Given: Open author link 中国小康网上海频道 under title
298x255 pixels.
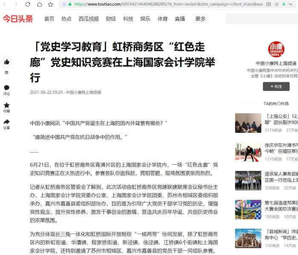Looking at the screenshot, I should tap(83, 92).
